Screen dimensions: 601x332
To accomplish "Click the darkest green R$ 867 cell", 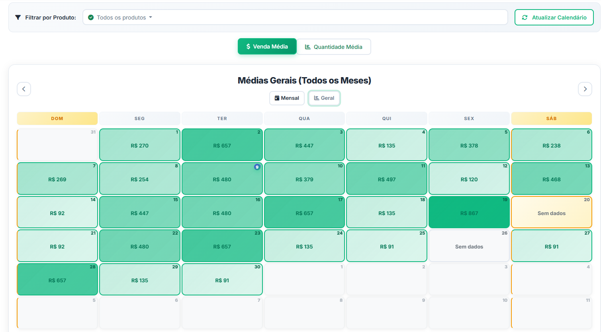I will point(469,212).
